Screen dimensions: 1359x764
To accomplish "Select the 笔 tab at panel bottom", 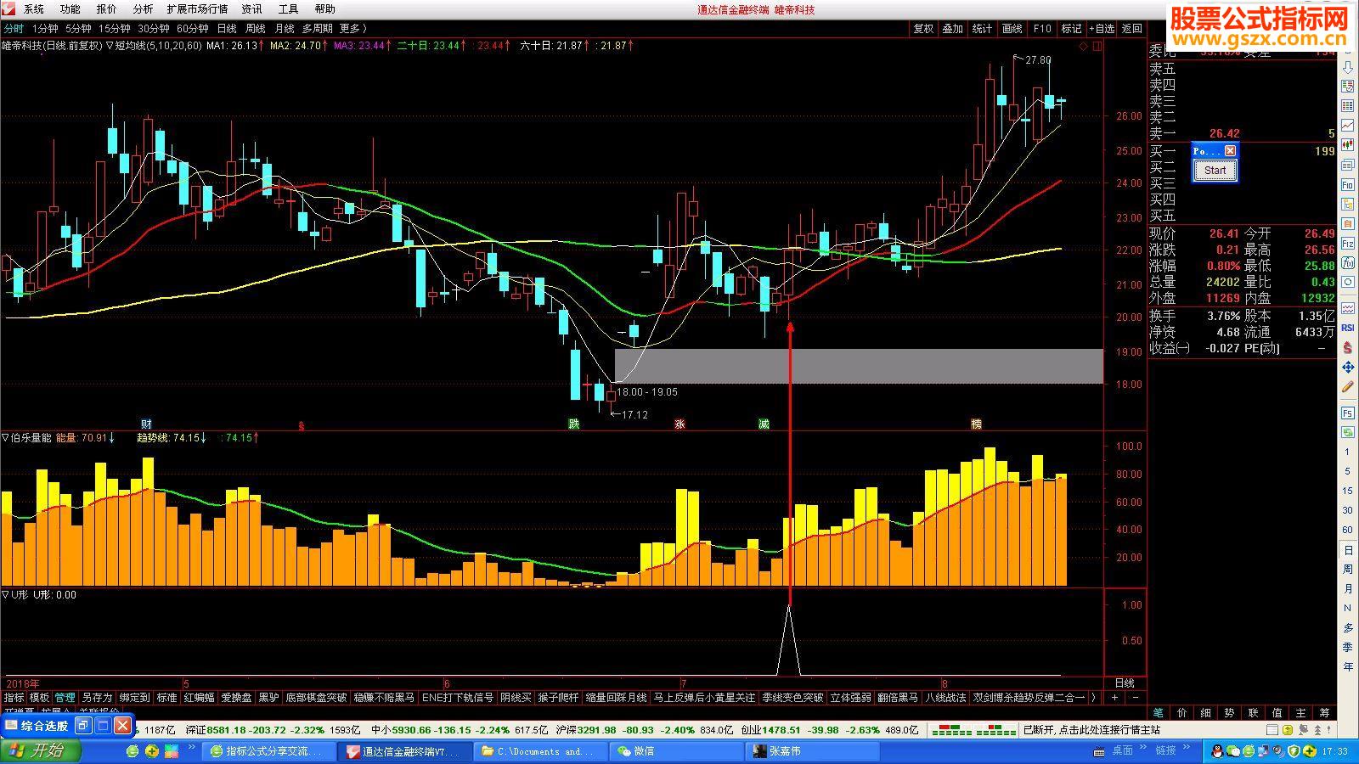I will [1158, 713].
